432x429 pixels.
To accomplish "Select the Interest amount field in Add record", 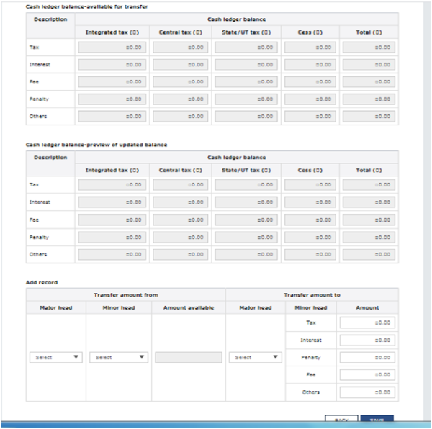I will click(x=367, y=340).
